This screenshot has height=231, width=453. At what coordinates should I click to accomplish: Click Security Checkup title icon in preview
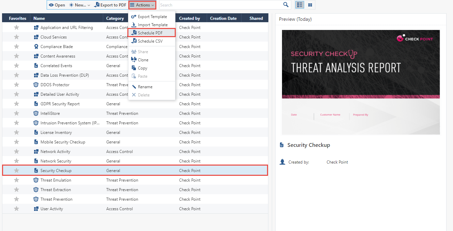click(282, 145)
